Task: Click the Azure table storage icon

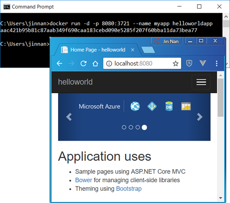Action: click(186, 106)
